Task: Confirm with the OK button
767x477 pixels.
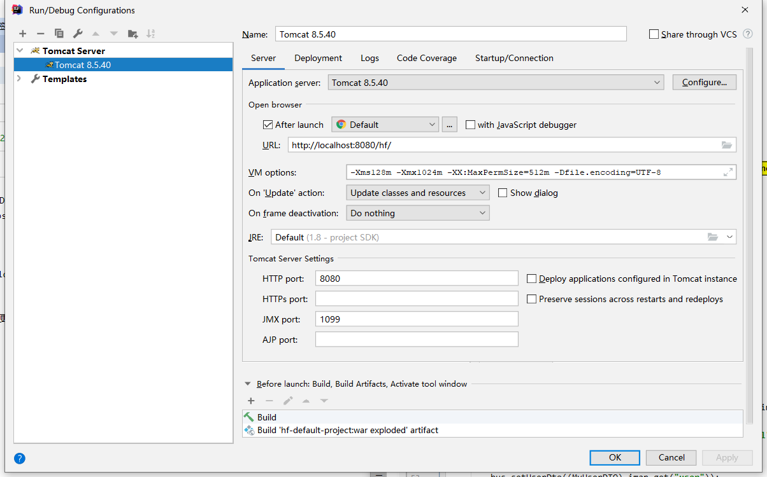Action: pyautogui.click(x=615, y=457)
